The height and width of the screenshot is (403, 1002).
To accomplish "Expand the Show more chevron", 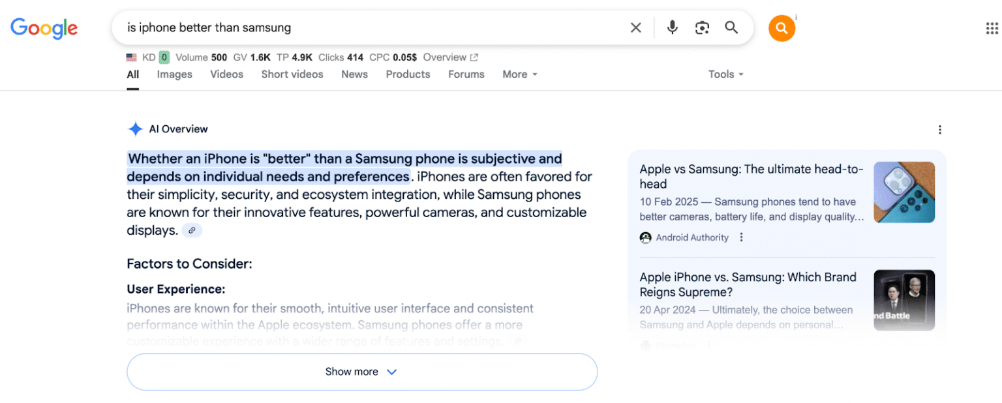I will tap(391, 371).
